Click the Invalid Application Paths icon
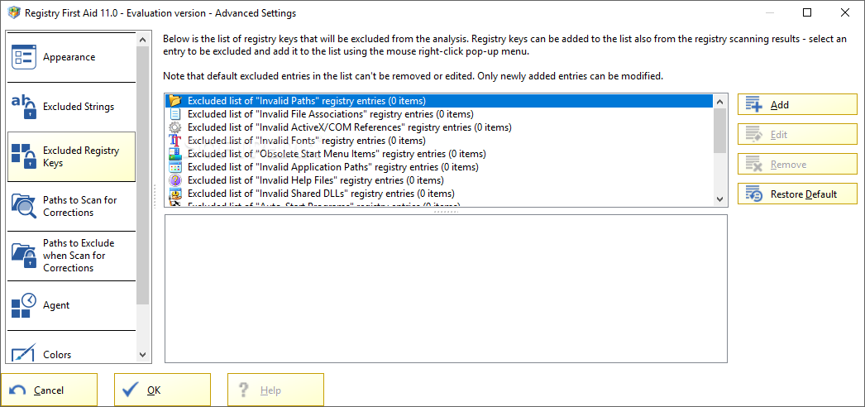Viewport: 865px width, 407px height. click(174, 167)
